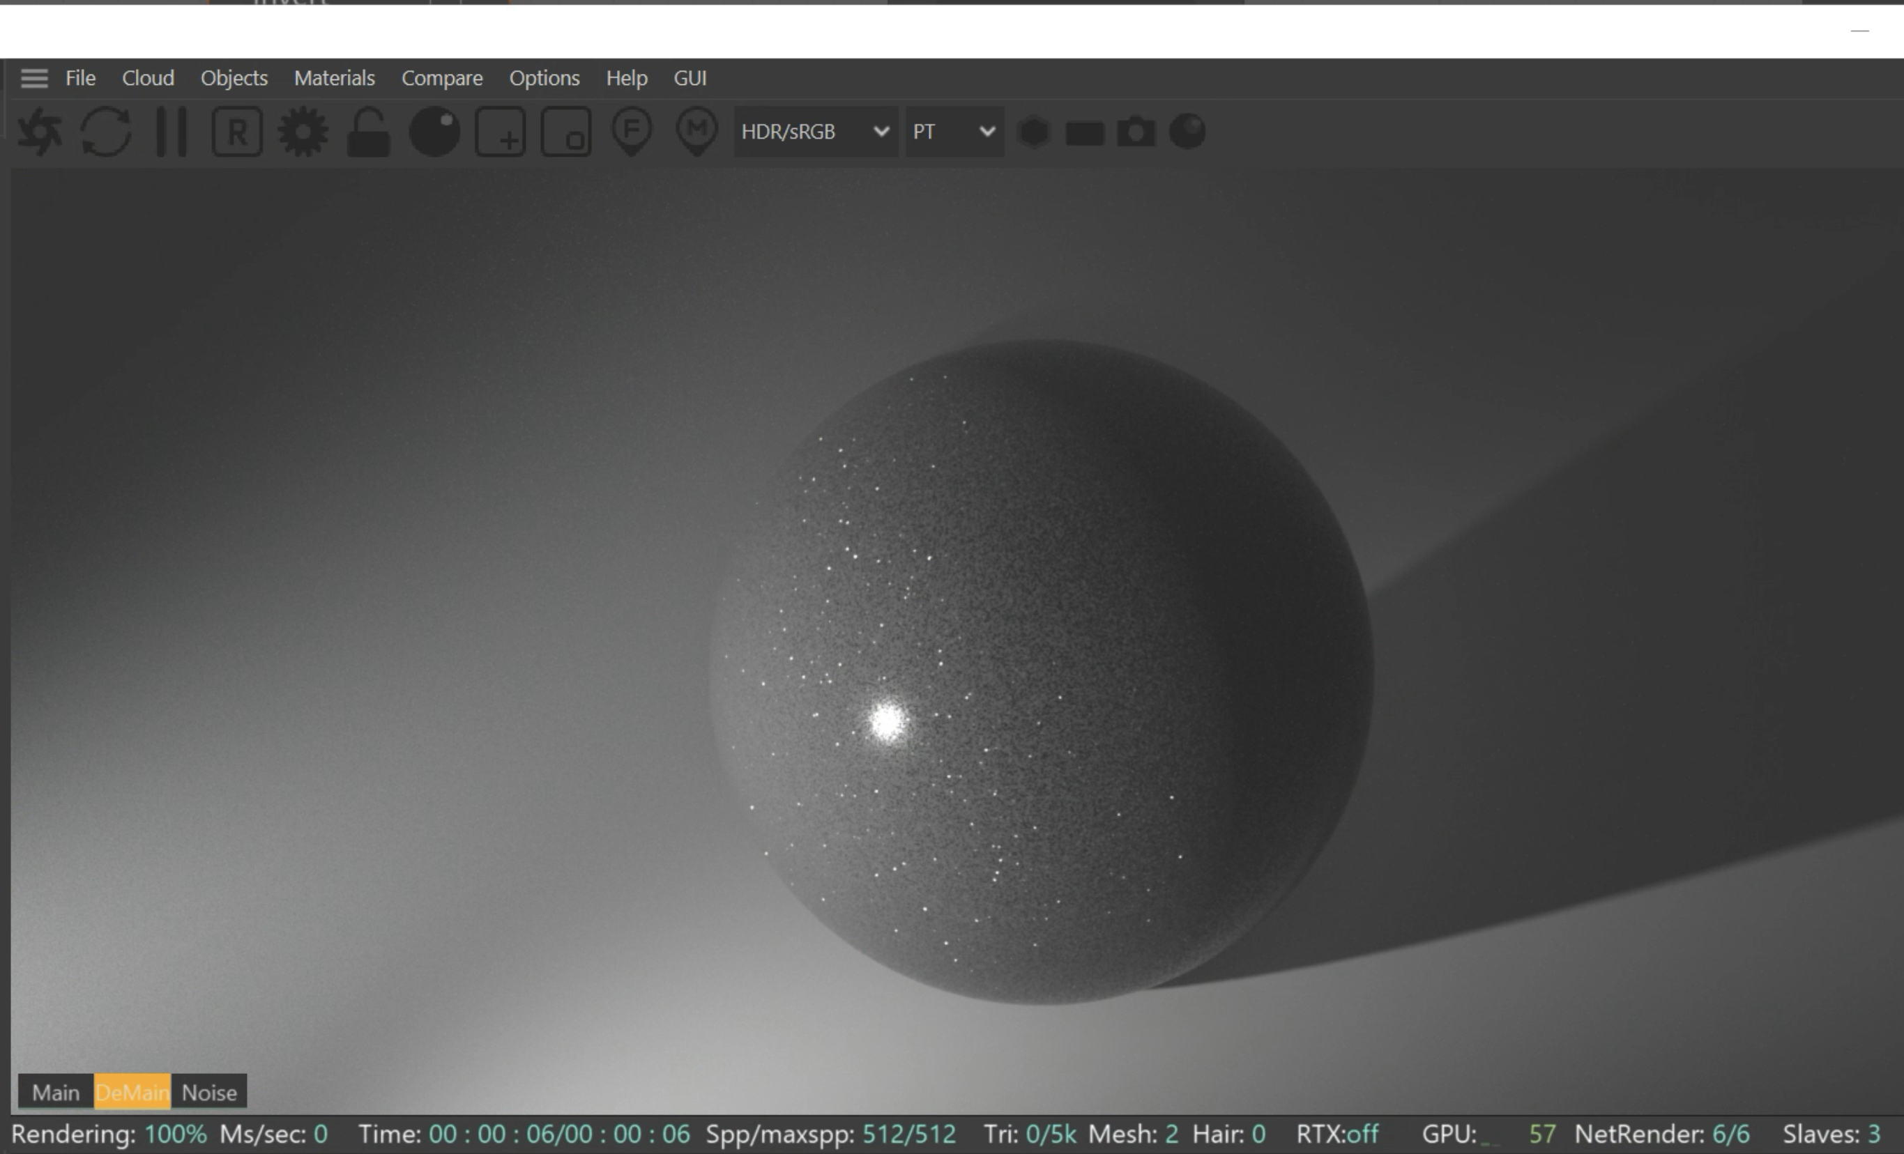Image resolution: width=1904 pixels, height=1154 pixels.
Task: Open the render settings gear icon
Action: point(303,132)
